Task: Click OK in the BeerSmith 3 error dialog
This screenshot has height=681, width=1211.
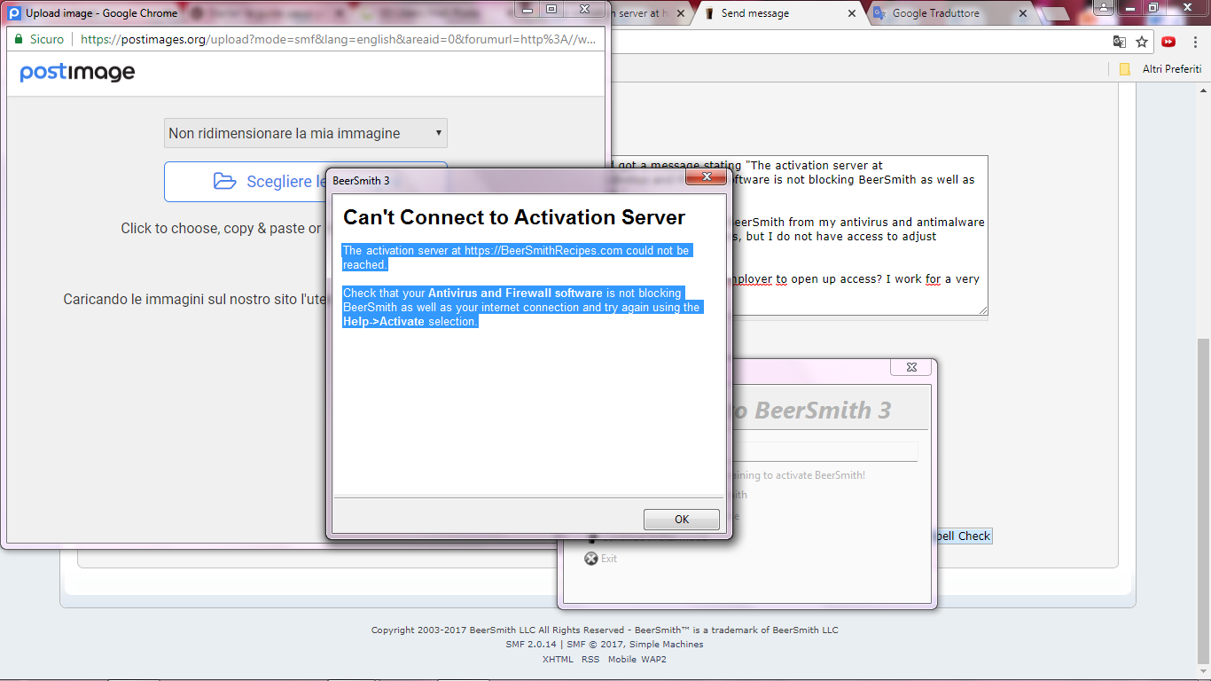Action: pyautogui.click(x=681, y=520)
